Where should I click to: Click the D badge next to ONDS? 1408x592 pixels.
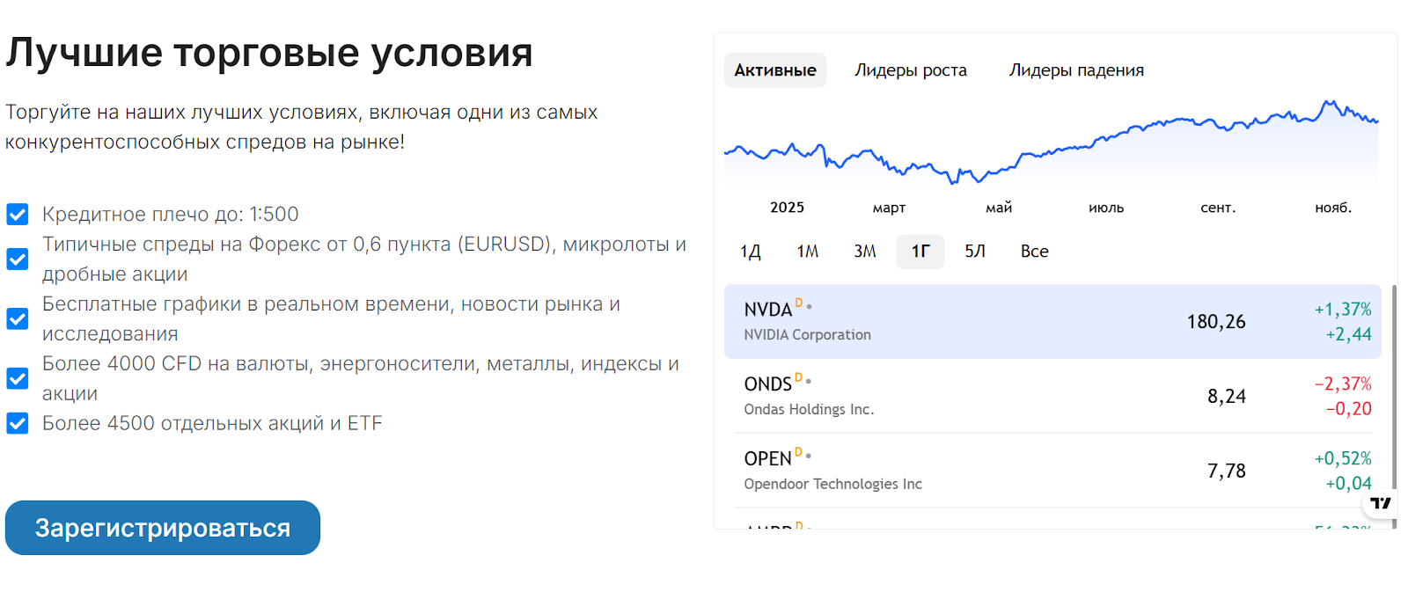click(x=799, y=378)
